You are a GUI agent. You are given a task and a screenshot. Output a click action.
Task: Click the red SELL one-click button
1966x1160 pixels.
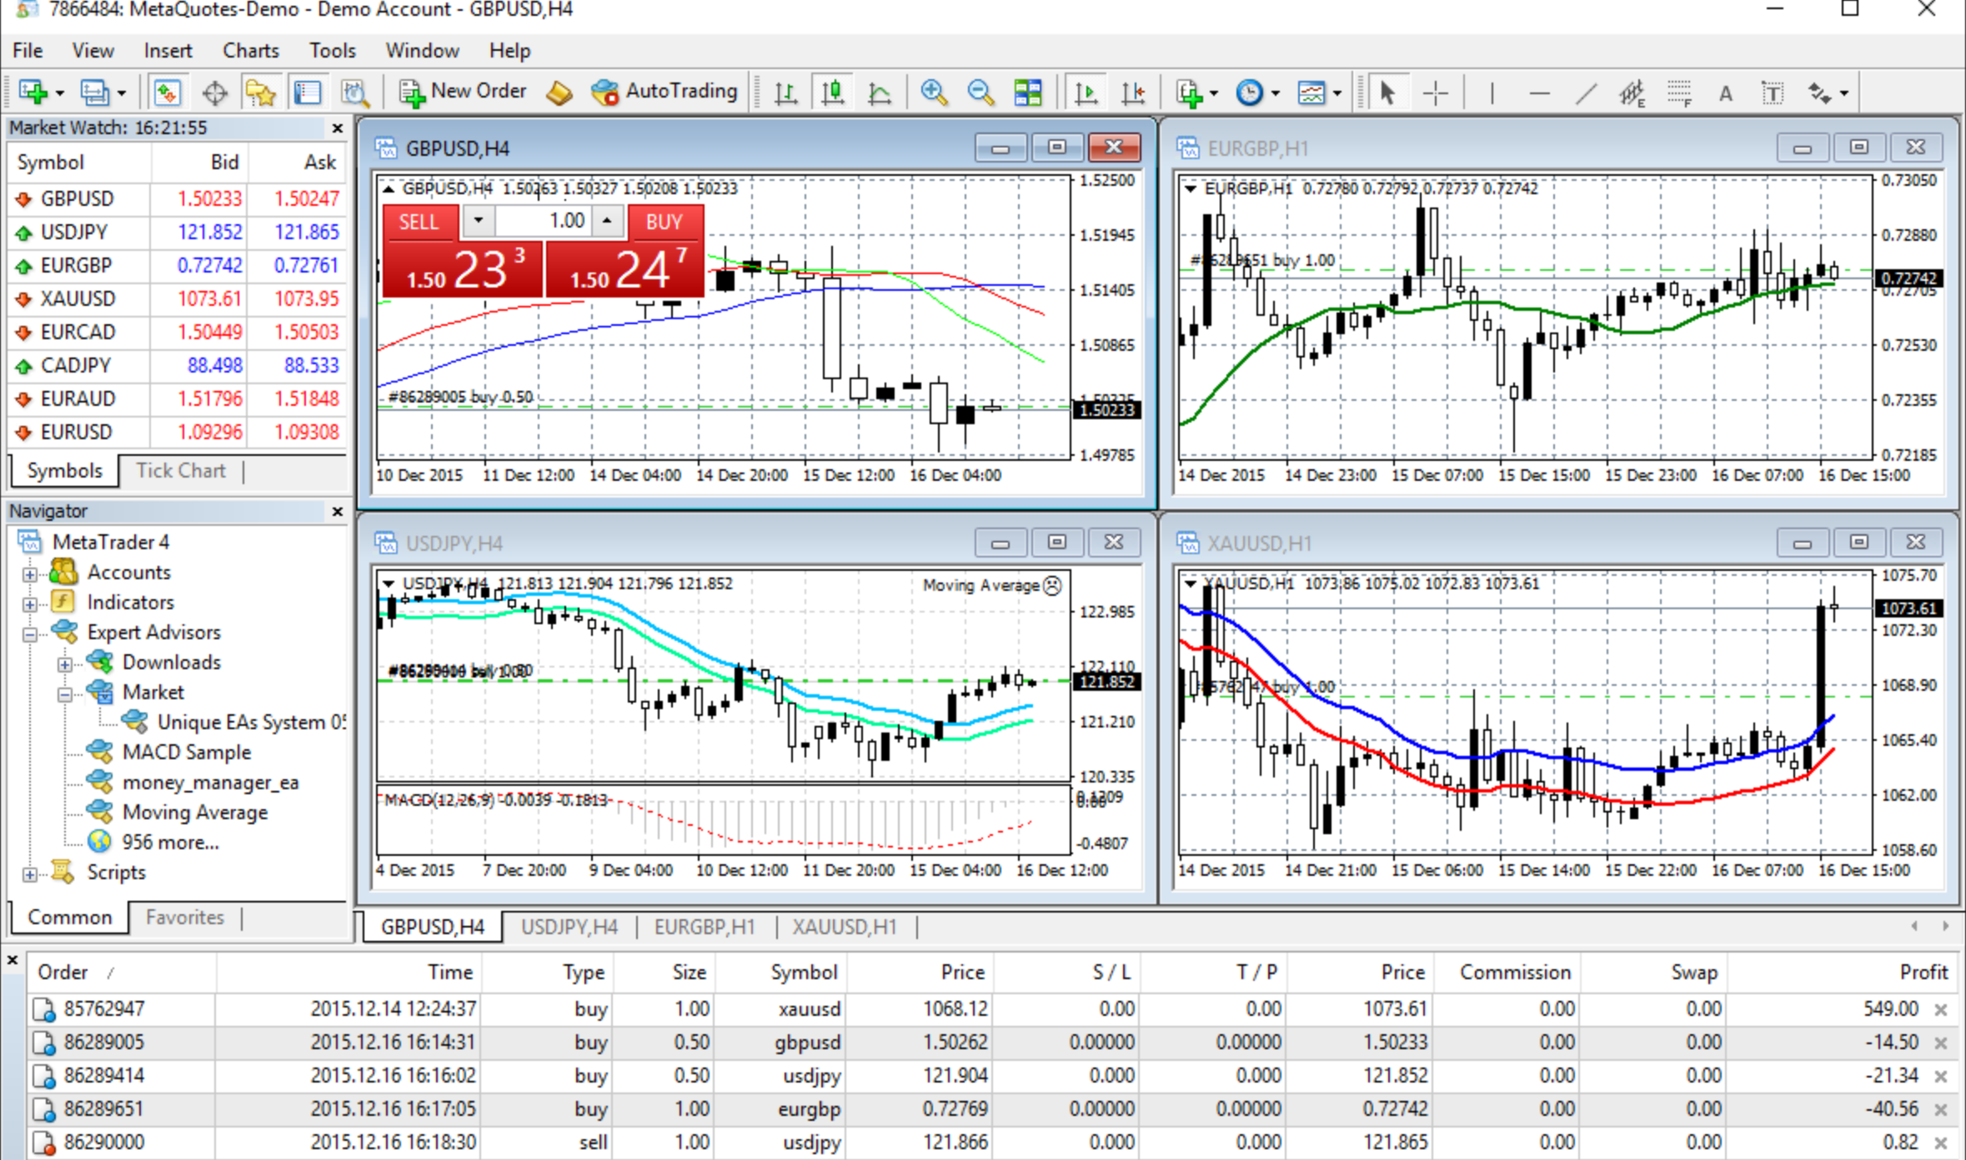[461, 252]
